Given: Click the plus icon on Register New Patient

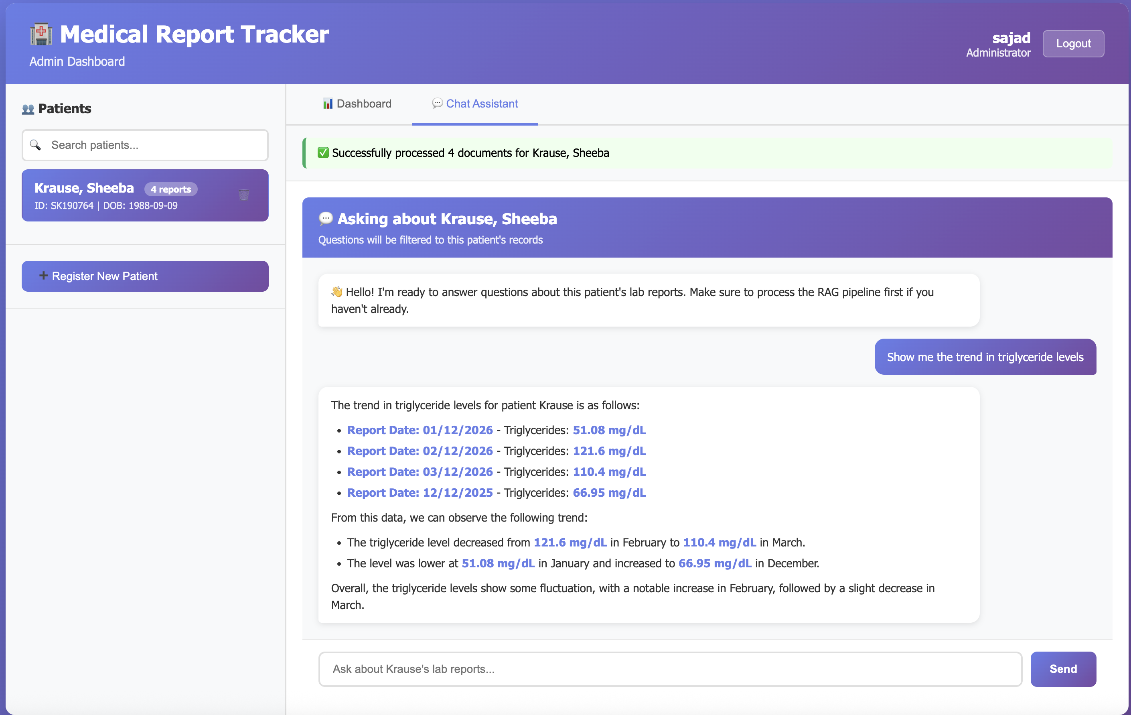Looking at the screenshot, I should [x=43, y=276].
